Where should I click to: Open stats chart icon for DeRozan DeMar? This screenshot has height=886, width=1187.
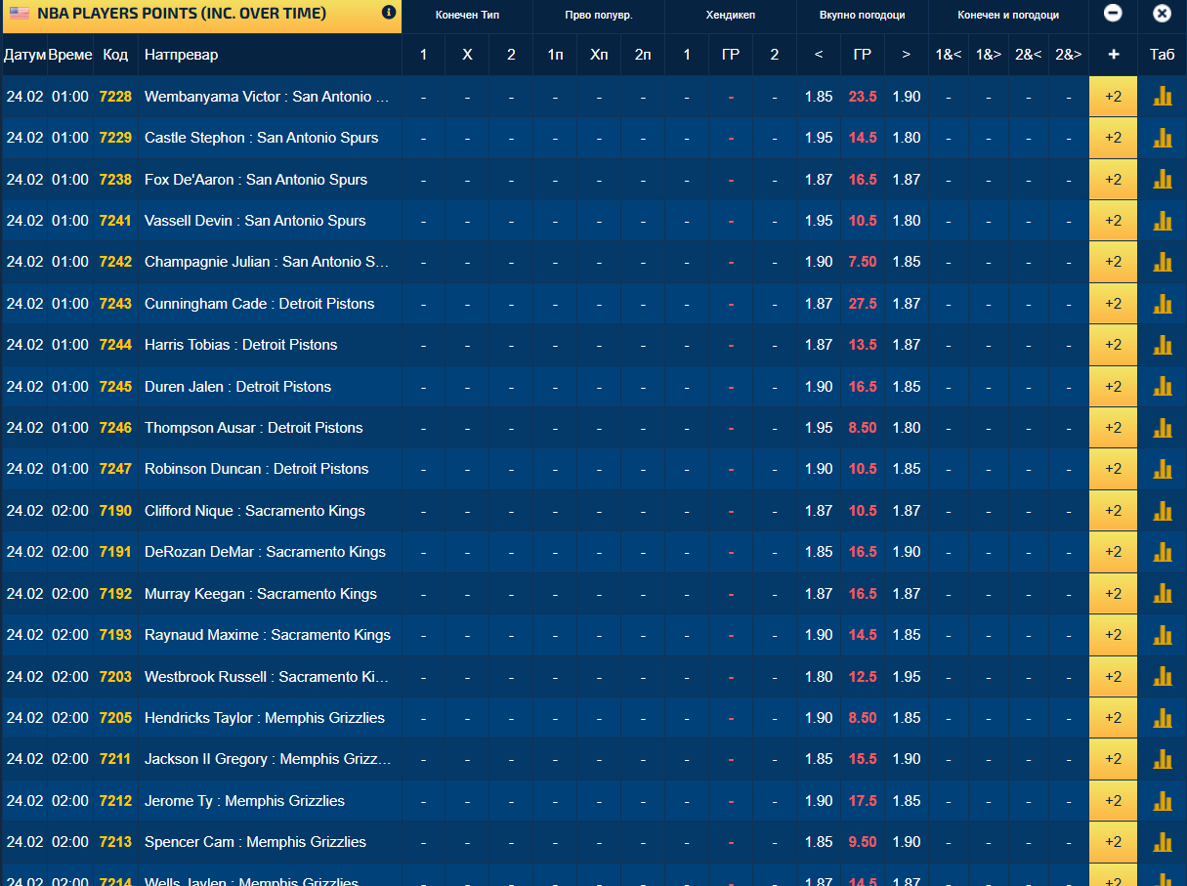pos(1162,552)
